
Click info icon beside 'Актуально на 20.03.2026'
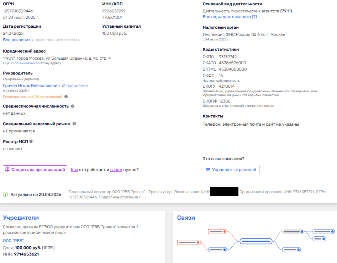pyautogui.click(x=5, y=194)
